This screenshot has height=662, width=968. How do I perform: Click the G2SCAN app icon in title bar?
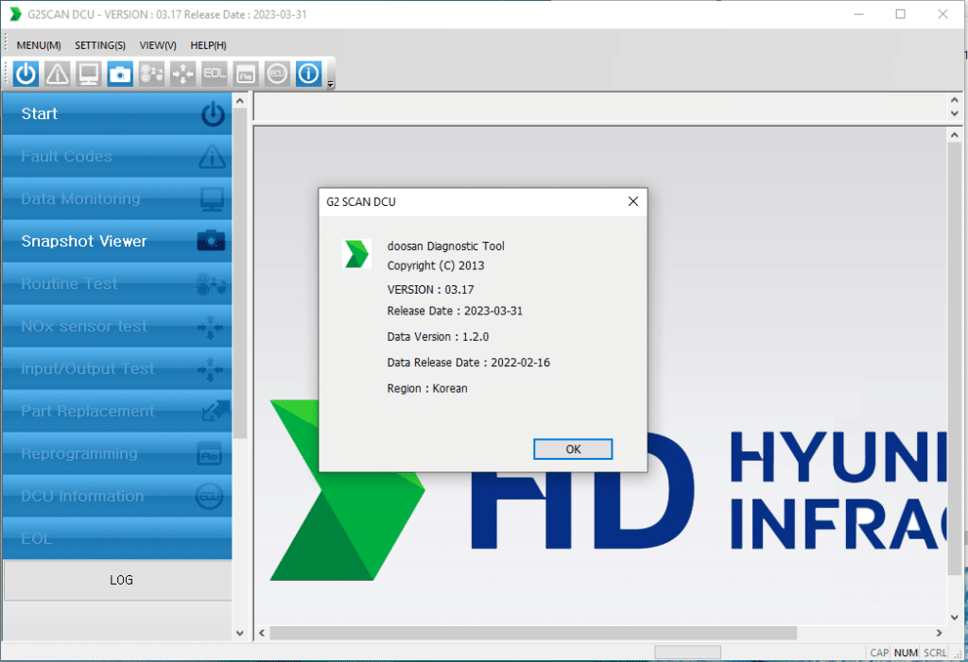pos(15,14)
